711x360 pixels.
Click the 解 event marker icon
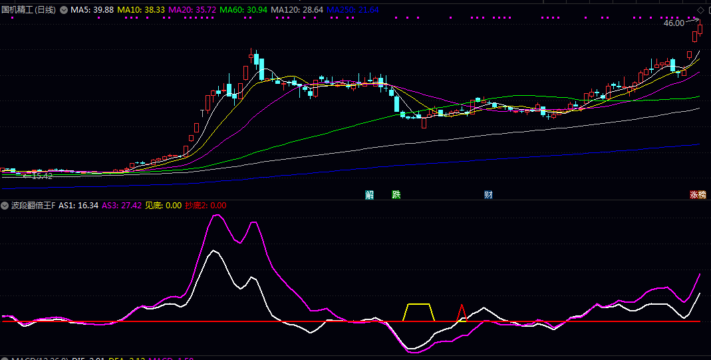(x=369, y=195)
